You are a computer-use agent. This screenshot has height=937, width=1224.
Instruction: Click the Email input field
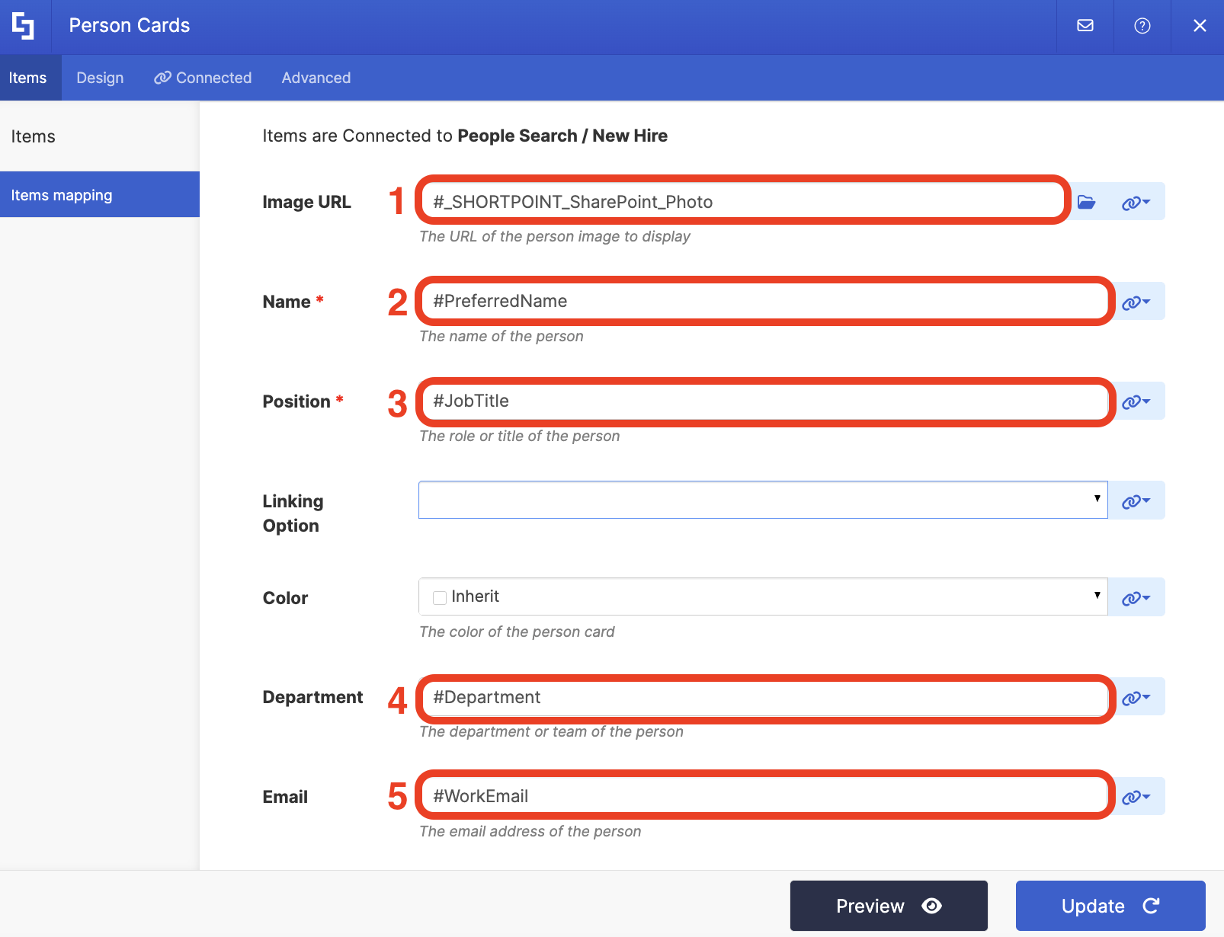[x=765, y=796]
